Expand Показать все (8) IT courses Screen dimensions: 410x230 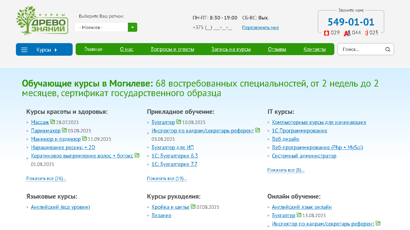pyautogui.click(x=286, y=170)
